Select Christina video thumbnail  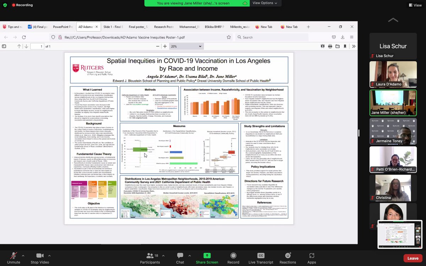pos(393,188)
